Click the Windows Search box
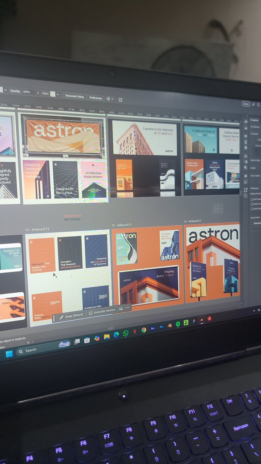The height and width of the screenshot is (464, 261). tap(43, 348)
